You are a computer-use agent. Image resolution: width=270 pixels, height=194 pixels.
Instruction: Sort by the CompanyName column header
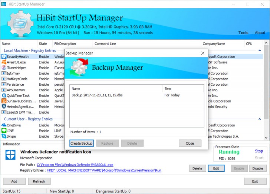[223, 44]
